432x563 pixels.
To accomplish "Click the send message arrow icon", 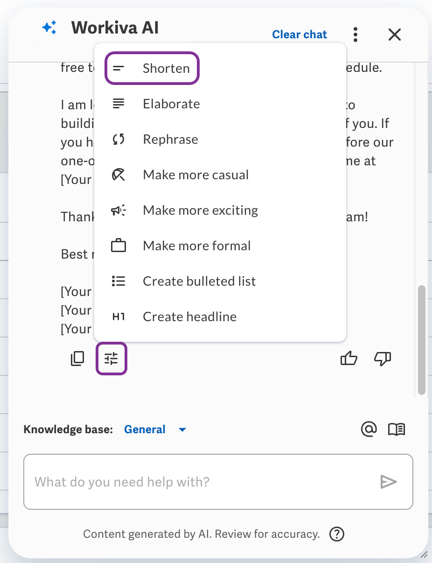I will [389, 481].
